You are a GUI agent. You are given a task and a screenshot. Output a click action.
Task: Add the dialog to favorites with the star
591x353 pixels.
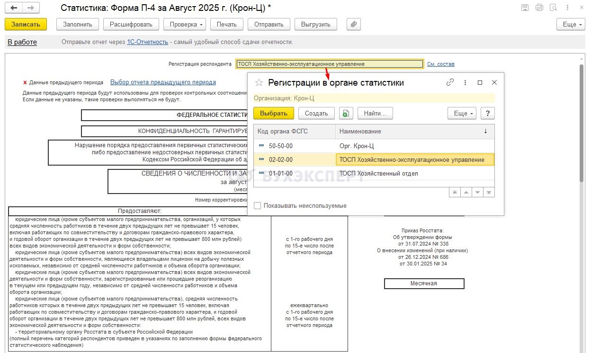pos(259,83)
